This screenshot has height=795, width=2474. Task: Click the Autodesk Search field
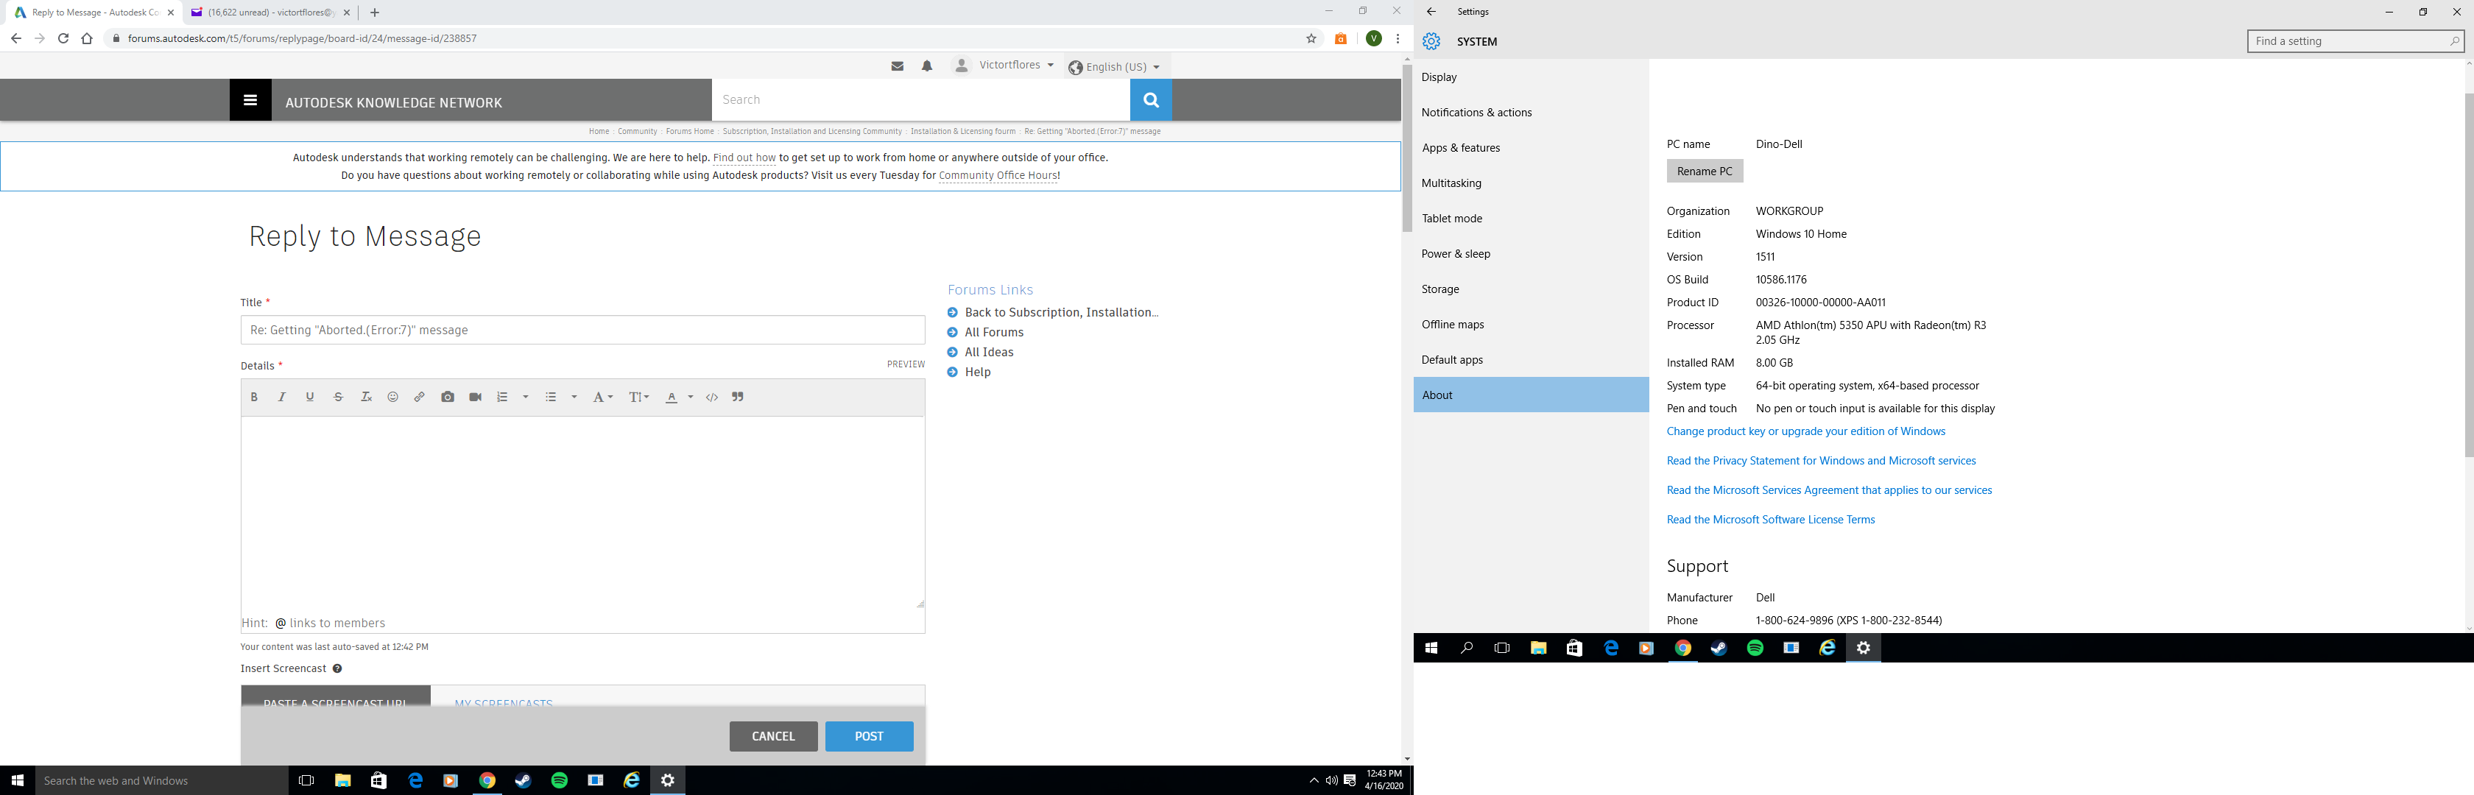(921, 100)
